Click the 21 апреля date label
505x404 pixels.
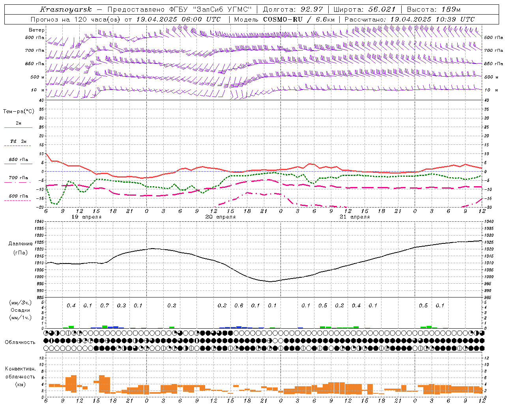pyautogui.click(x=355, y=217)
